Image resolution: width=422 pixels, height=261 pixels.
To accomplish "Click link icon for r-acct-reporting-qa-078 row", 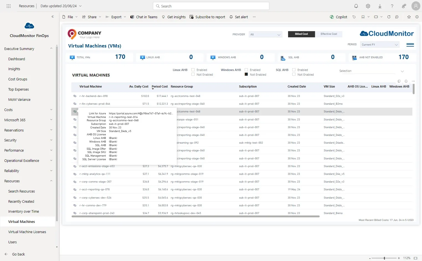I will pos(75,189).
